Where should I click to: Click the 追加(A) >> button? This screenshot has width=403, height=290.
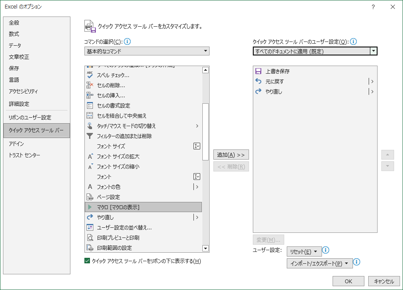(x=231, y=155)
